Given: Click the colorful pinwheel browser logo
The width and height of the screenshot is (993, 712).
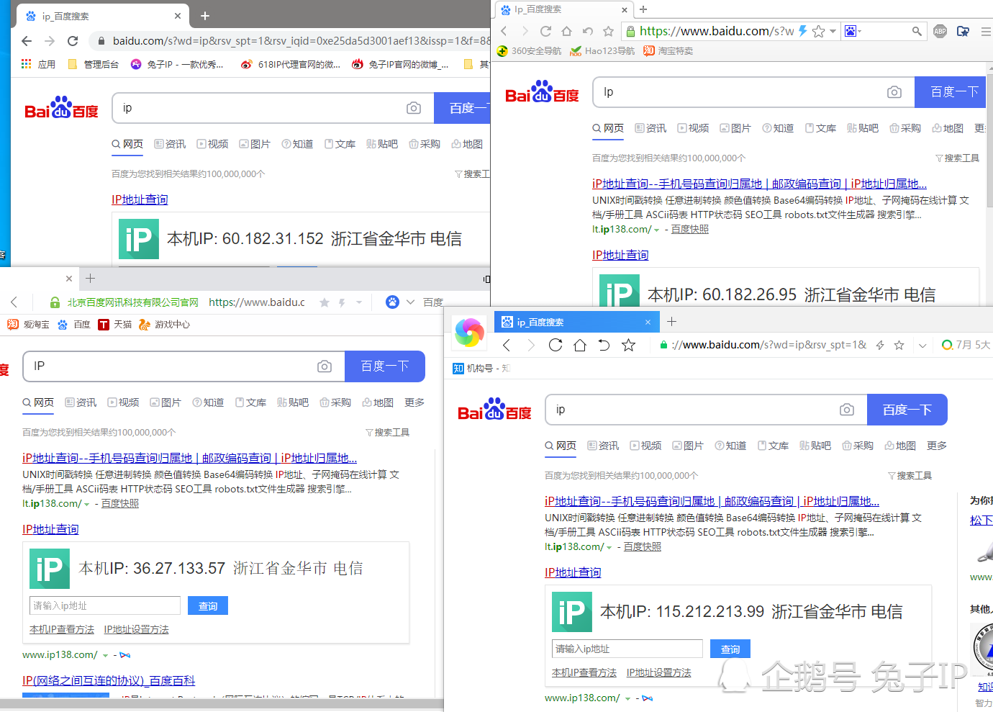Looking at the screenshot, I should 469,333.
